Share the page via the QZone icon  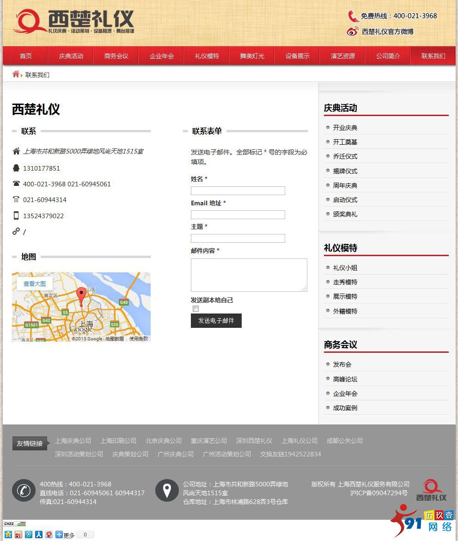[7, 535]
